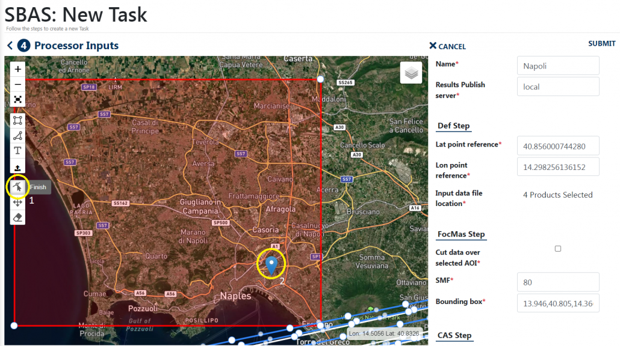Open the CAS Step section
The height and width of the screenshot is (346, 620).
coord(454,335)
